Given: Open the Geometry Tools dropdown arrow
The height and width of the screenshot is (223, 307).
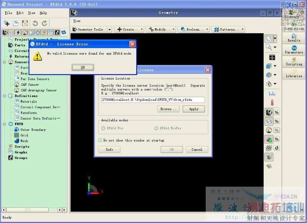Looking at the screenshot, I should pos(110,29).
